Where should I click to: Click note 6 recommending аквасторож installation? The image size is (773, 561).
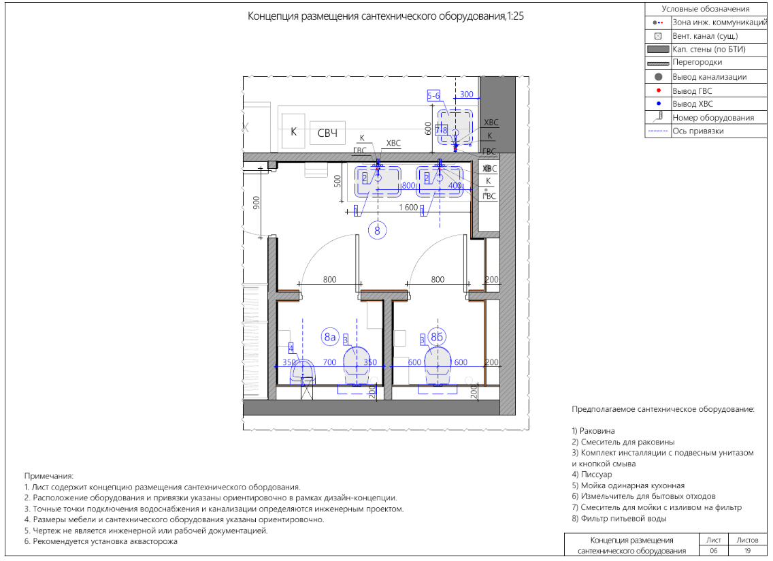coord(101,542)
